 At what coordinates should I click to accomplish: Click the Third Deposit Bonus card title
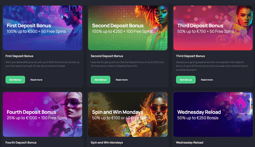[x=190, y=56]
